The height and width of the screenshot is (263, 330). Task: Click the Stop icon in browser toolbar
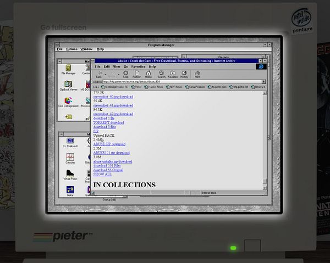click(125, 74)
